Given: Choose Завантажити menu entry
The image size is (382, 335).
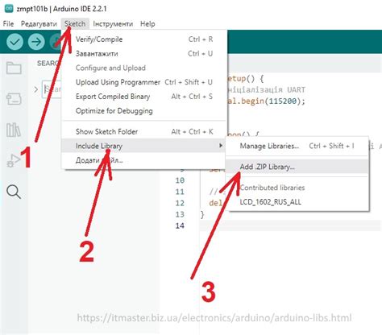Looking at the screenshot, I should point(144,53).
